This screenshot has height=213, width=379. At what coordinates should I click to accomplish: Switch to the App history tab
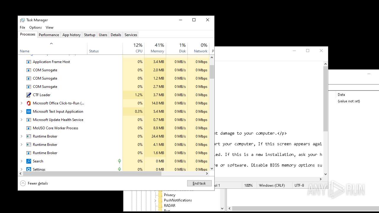click(71, 35)
